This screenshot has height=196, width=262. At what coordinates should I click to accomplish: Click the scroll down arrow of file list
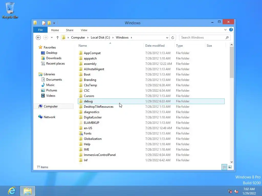232,162
